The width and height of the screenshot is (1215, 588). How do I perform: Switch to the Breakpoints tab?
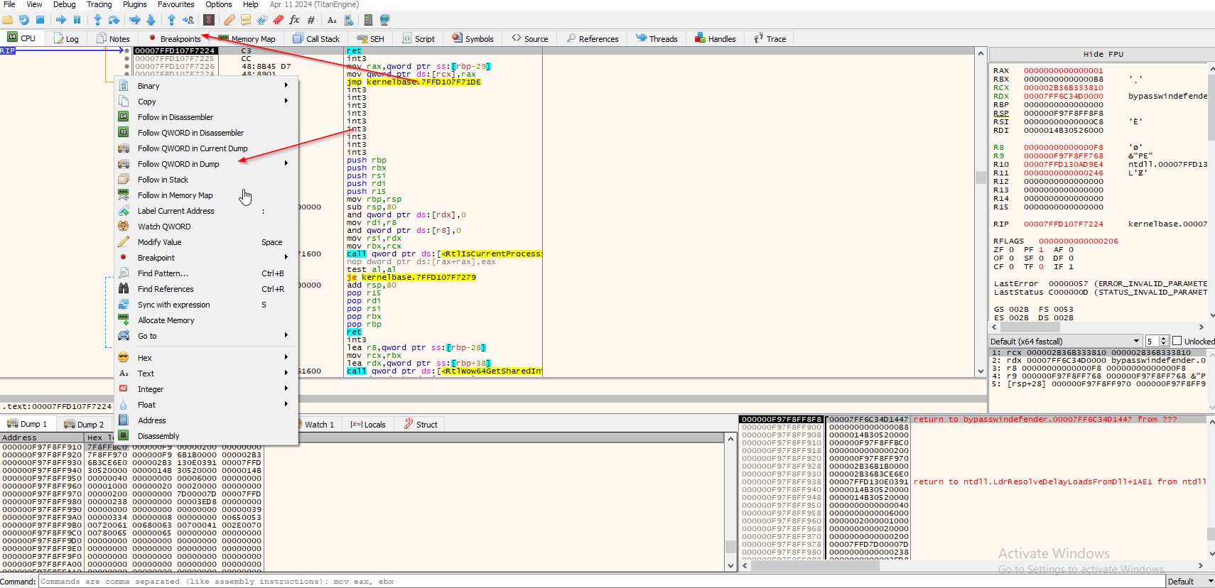[x=174, y=38]
